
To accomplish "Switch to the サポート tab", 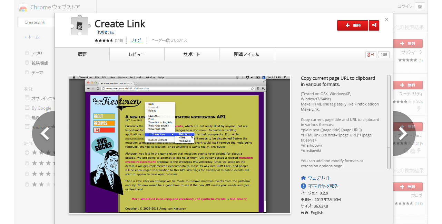I will pos(192,54).
